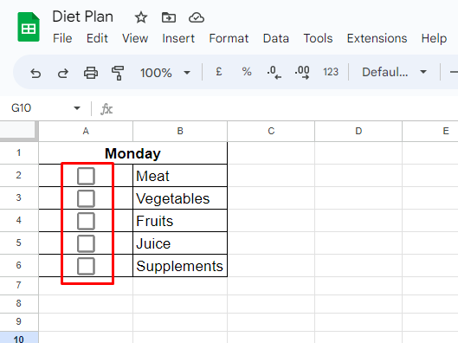Click the move to folder icon
Viewport: 458px width, 343px height.
[x=169, y=17]
